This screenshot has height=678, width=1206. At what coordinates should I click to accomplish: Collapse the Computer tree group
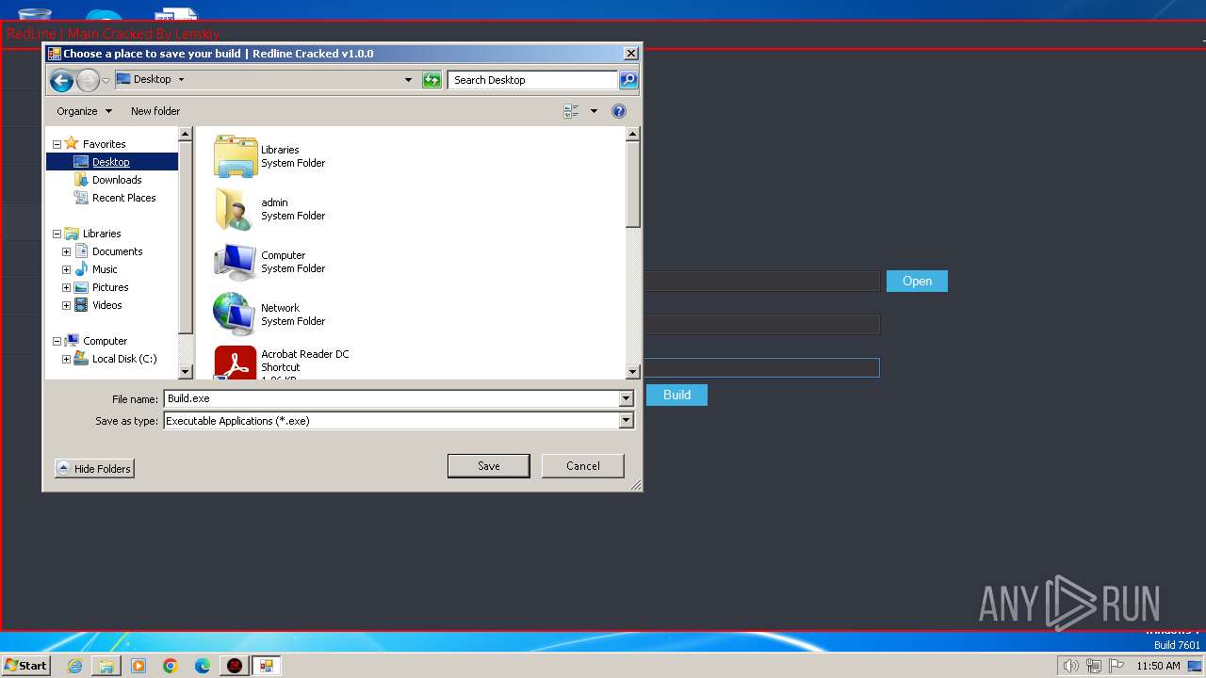(x=57, y=341)
